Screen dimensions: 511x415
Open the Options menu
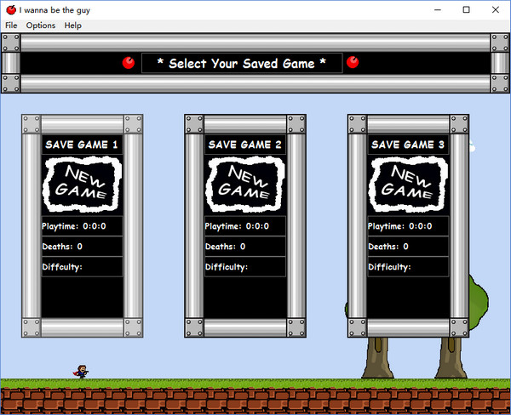(40, 26)
